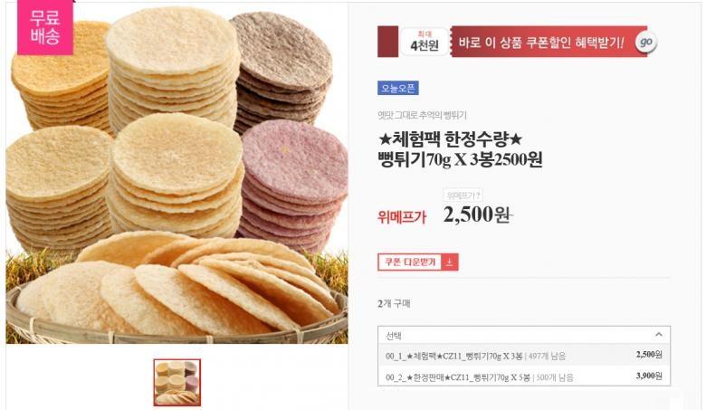Click the 2,500원 price in the 00_1 row

click(x=649, y=355)
